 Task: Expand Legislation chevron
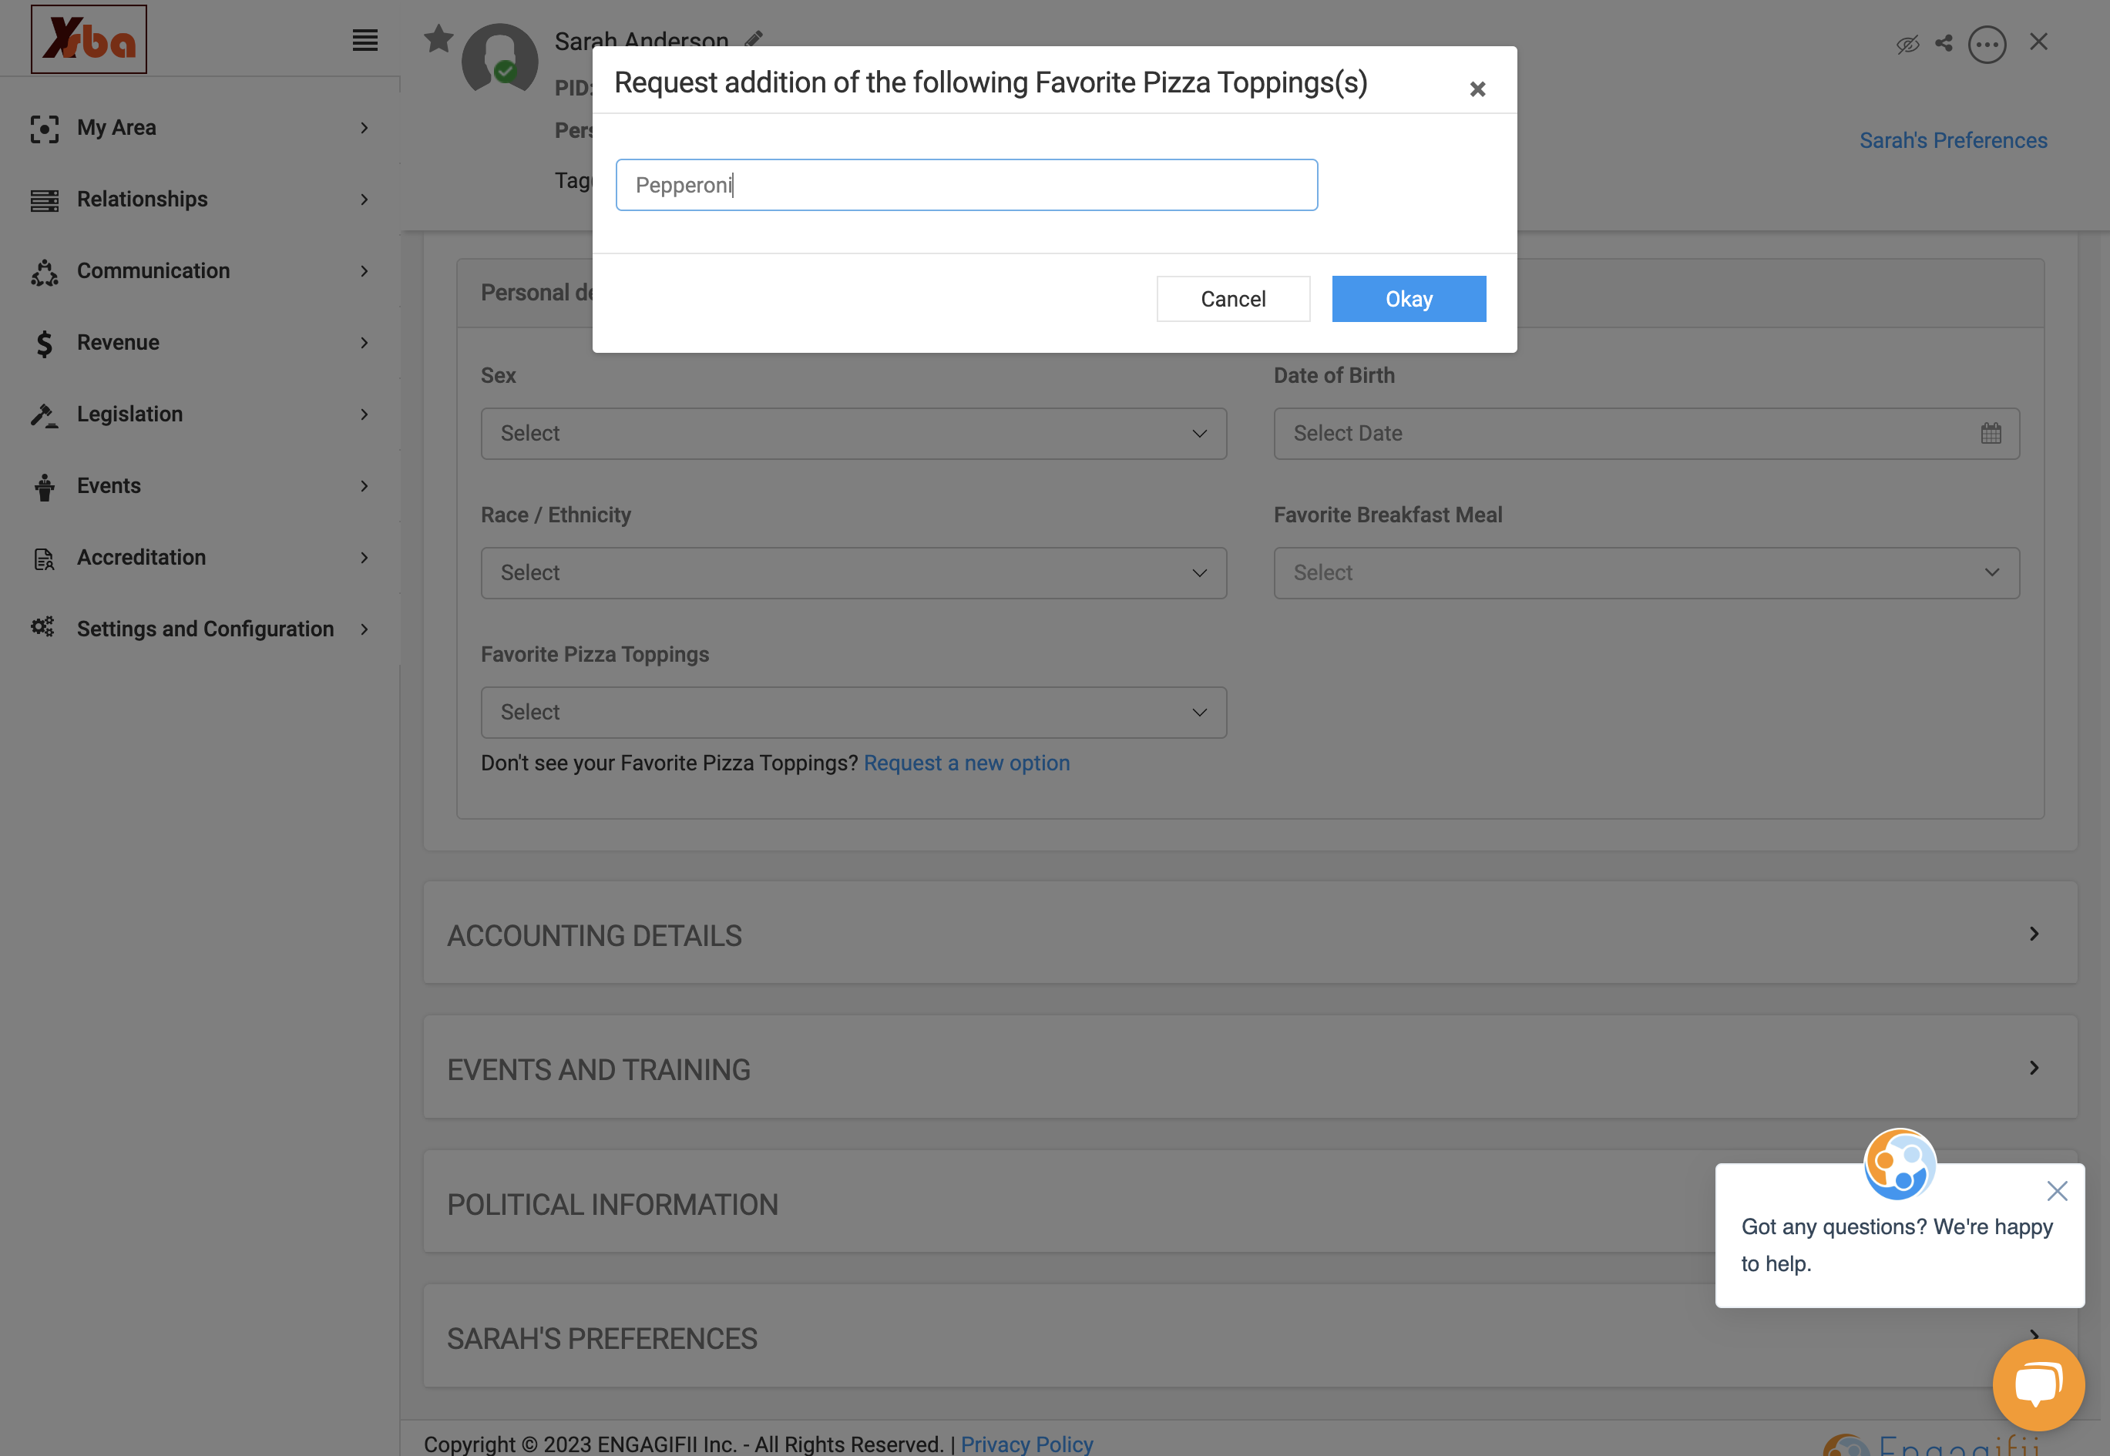365,414
